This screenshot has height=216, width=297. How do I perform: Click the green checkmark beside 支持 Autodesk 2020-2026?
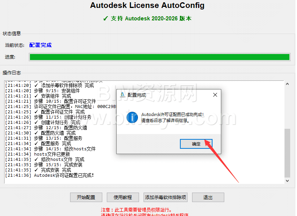[106, 19]
